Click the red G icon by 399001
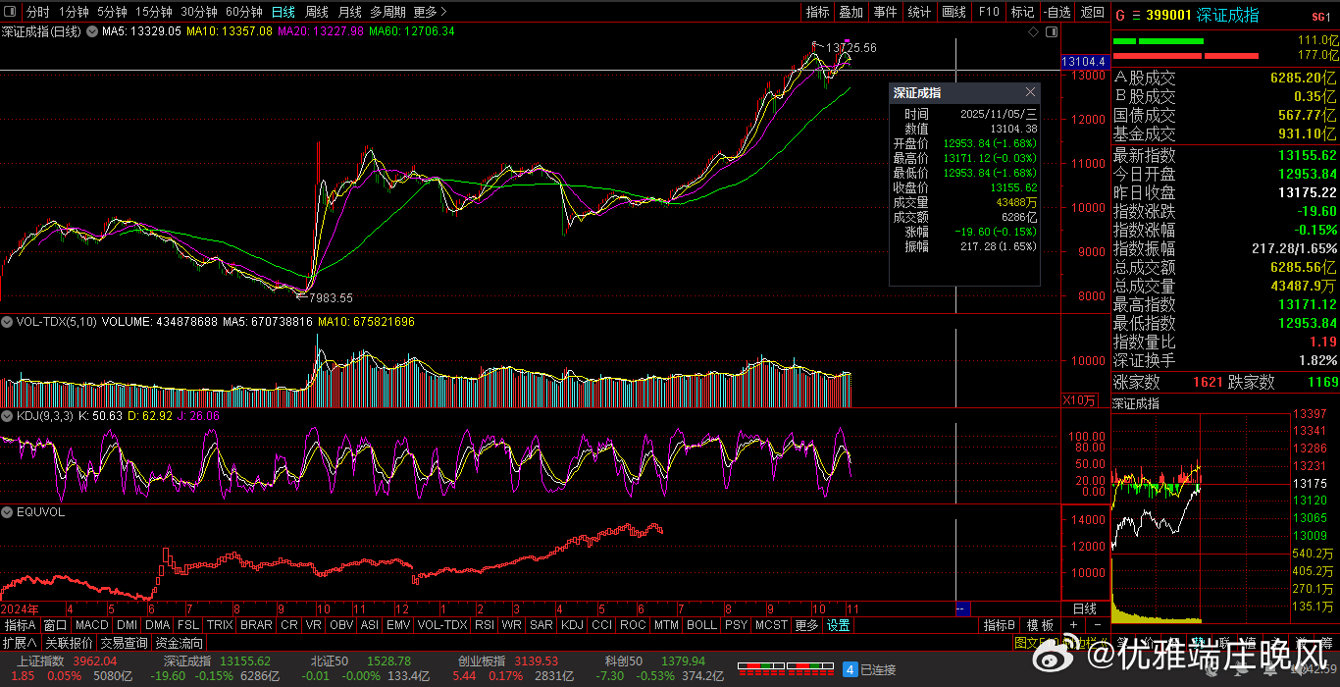This screenshot has height=687, width=1340. pyautogui.click(x=1120, y=15)
